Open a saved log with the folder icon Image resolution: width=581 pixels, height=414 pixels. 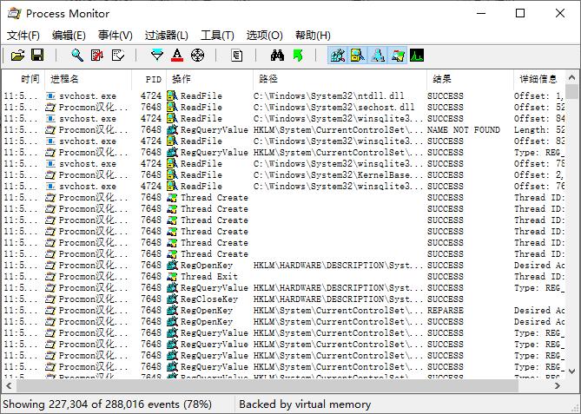17,56
